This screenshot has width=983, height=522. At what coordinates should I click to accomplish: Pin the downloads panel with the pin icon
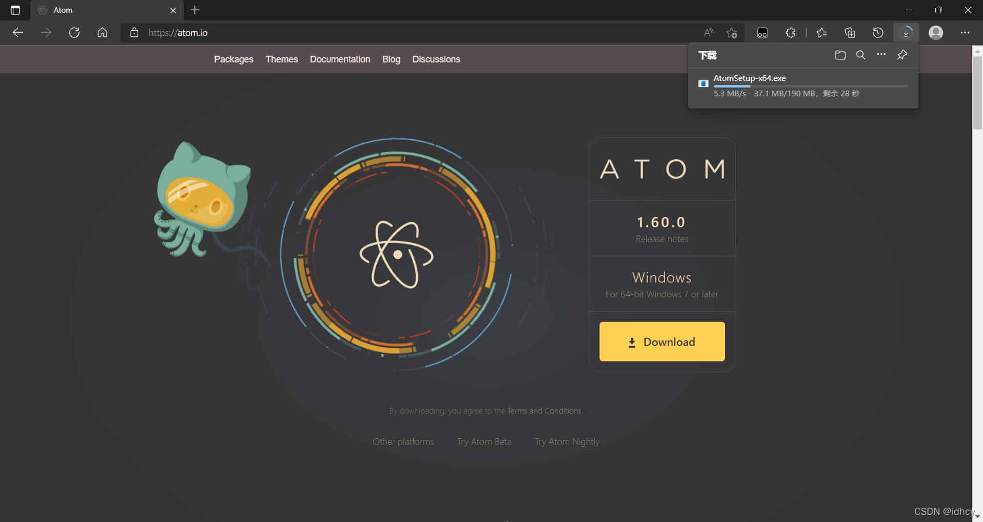pyautogui.click(x=902, y=55)
